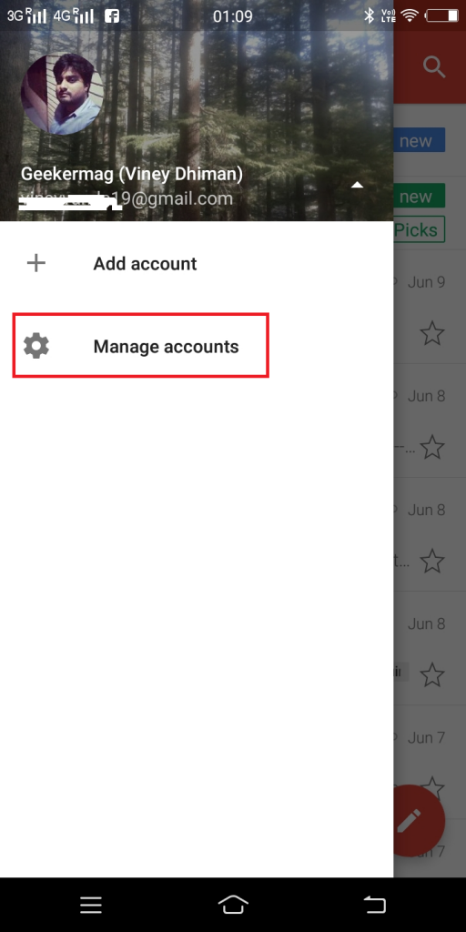Tap the Picks label tag
Viewport: 466px width, 932px height.
click(419, 229)
